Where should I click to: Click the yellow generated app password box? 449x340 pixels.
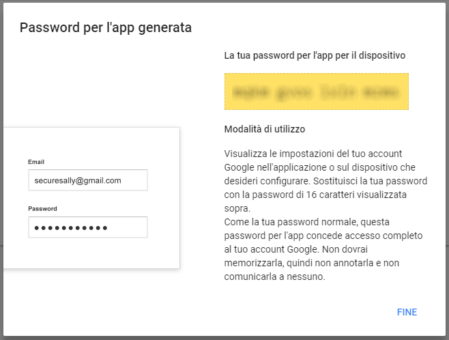click(x=317, y=91)
